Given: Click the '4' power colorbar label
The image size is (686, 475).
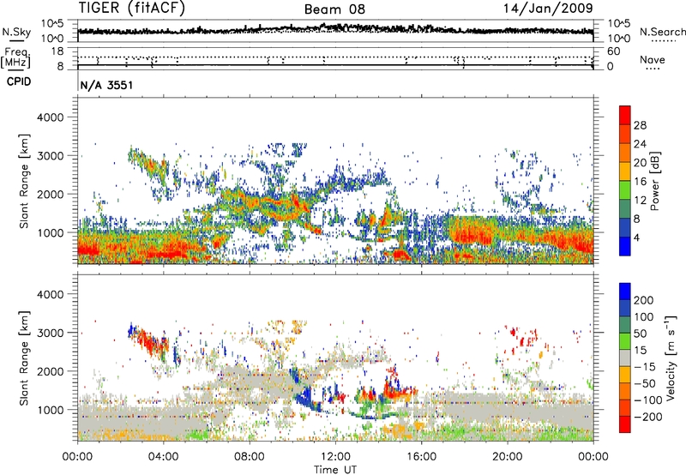Looking at the screenshot, I should [x=636, y=238].
